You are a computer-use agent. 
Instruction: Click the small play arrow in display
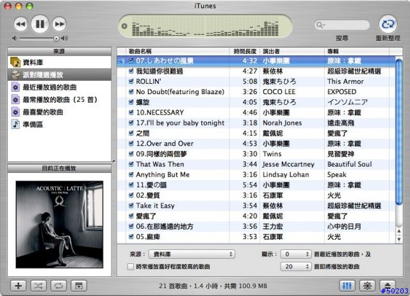point(124,26)
